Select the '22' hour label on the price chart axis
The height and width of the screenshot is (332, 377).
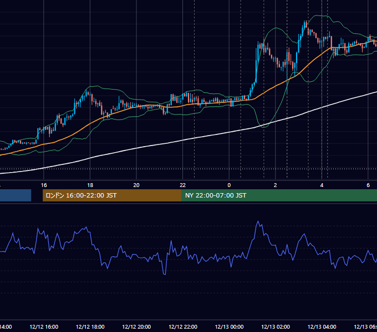point(183,185)
